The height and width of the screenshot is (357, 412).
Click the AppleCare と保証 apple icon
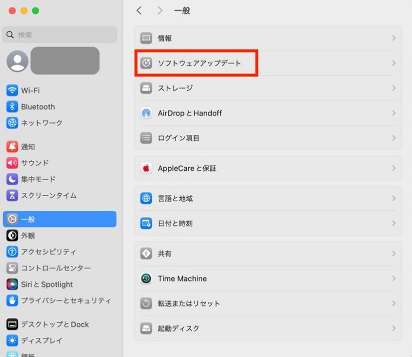pos(145,168)
